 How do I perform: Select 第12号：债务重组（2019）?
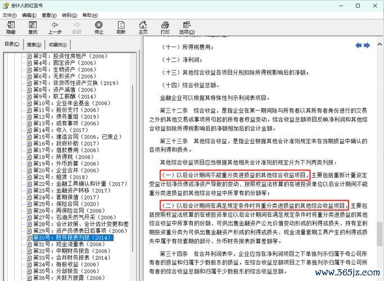click(66, 116)
